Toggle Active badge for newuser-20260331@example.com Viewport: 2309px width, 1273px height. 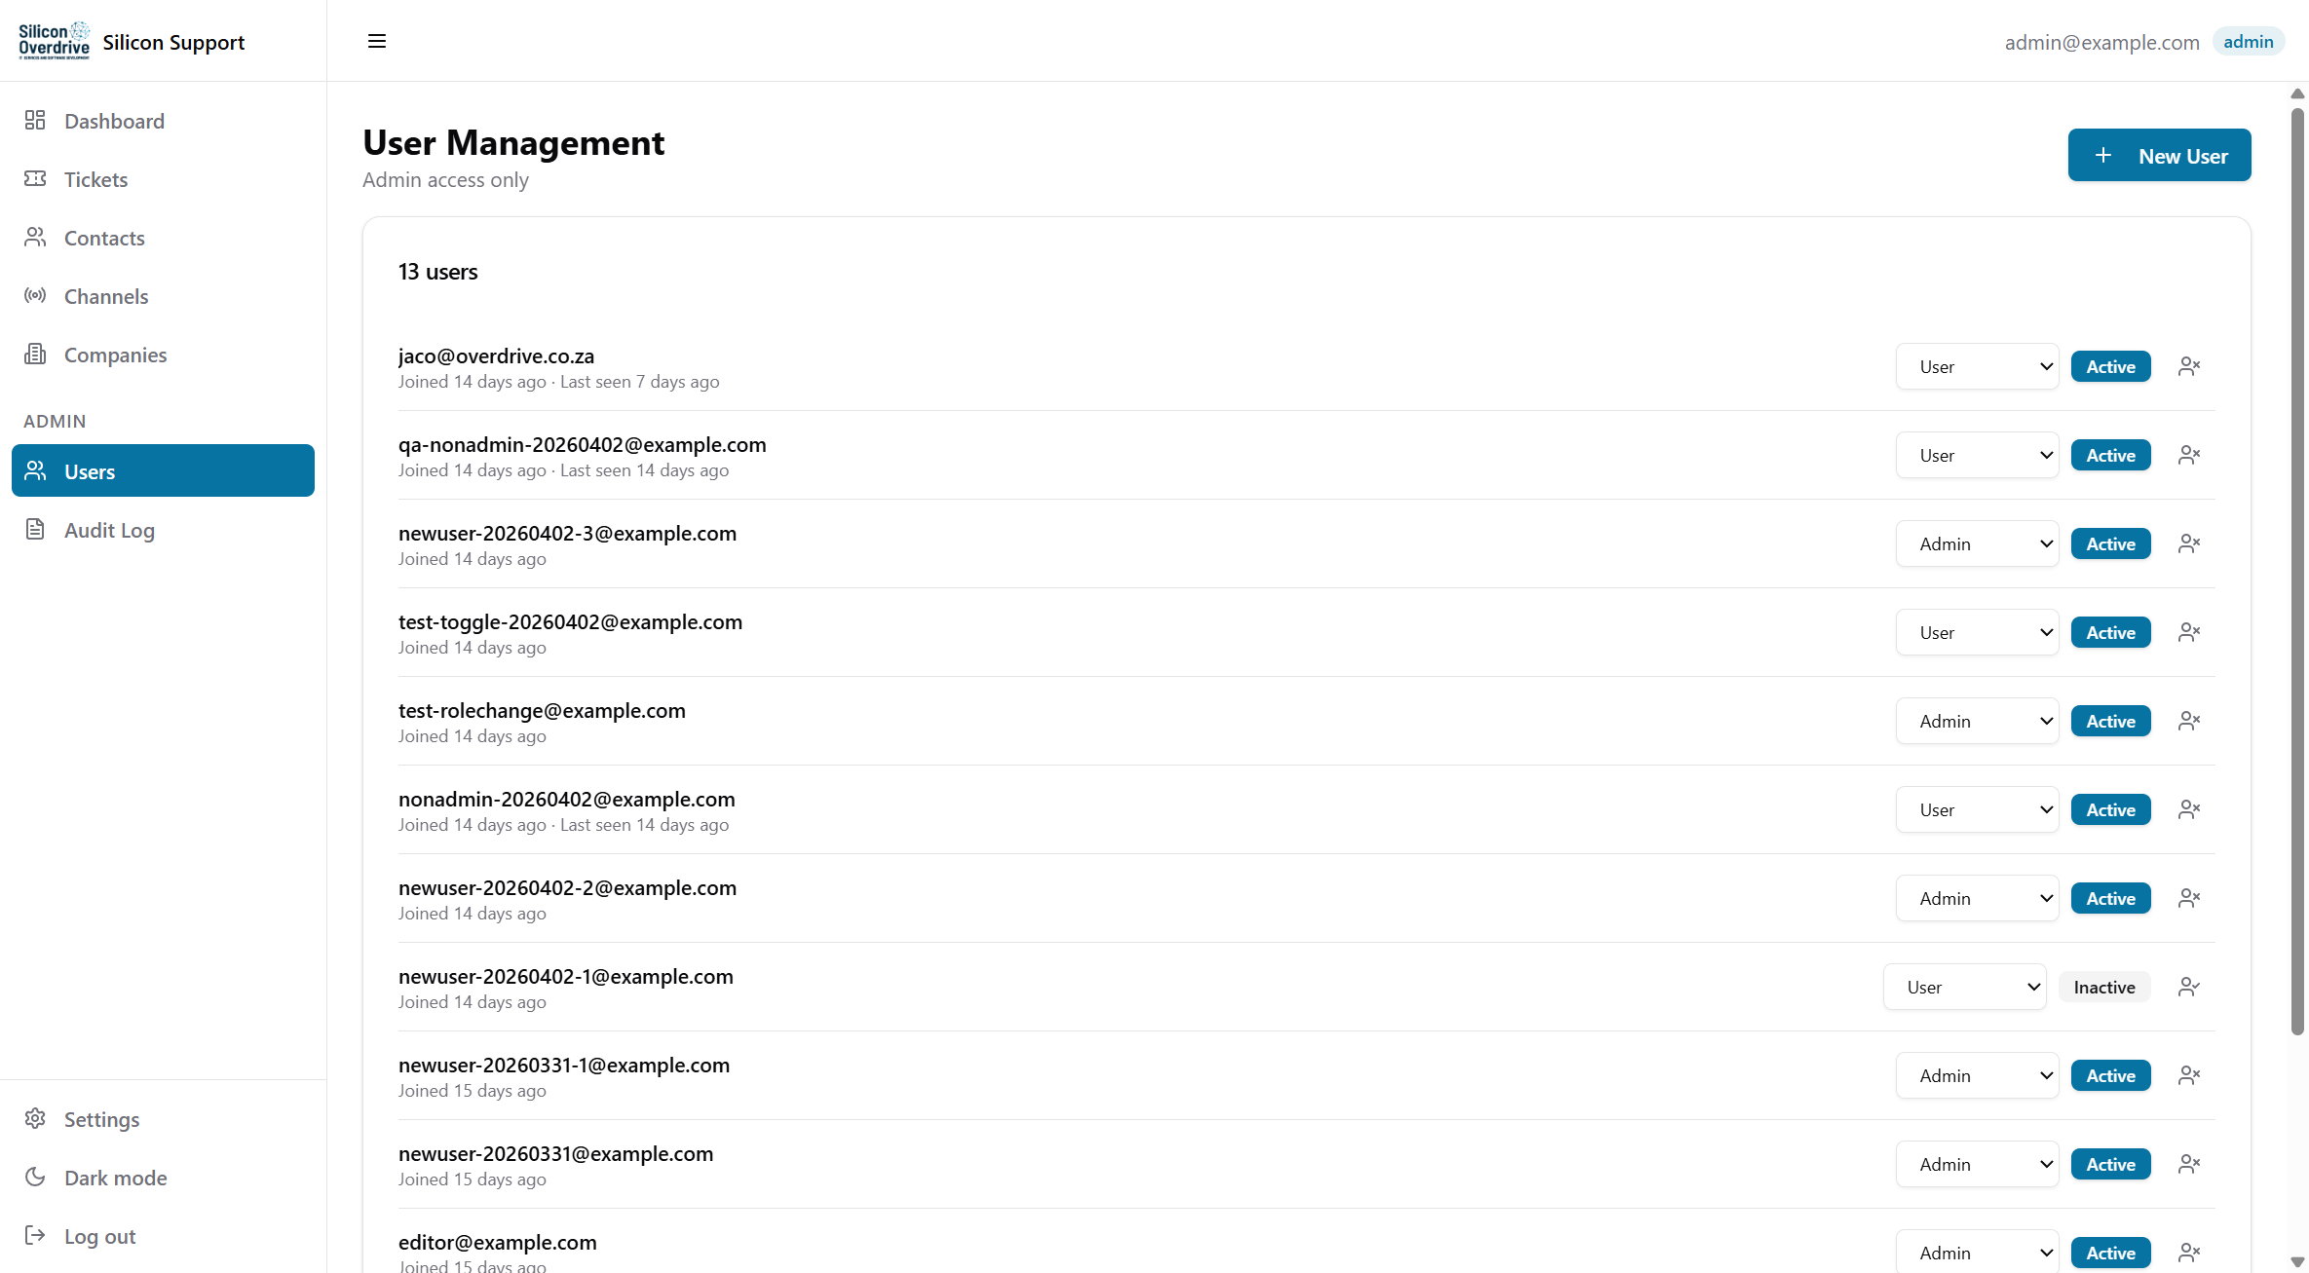[2110, 1164]
